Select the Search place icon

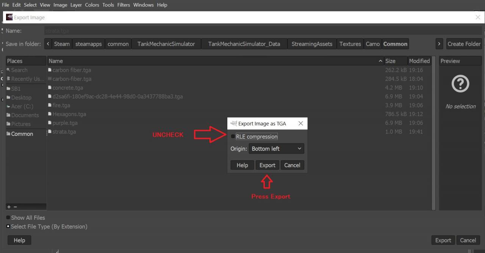click(x=8, y=70)
